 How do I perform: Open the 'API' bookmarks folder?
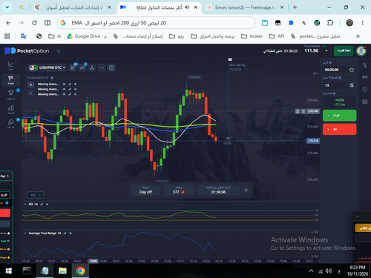[277, 36]
